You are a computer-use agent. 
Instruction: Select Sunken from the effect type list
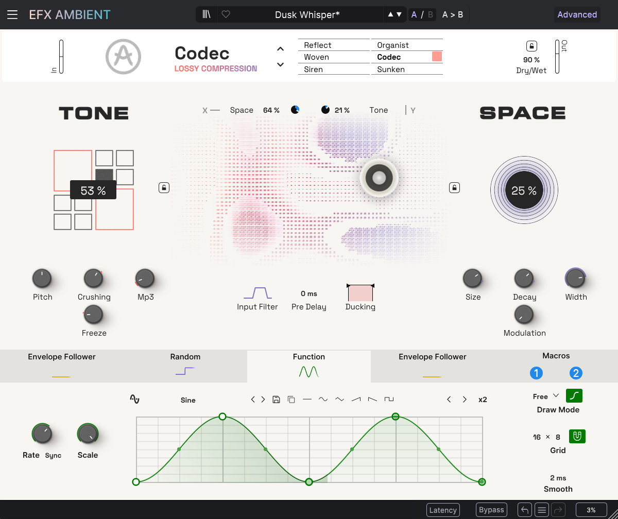pyautogui.click(x=391, y=70)
